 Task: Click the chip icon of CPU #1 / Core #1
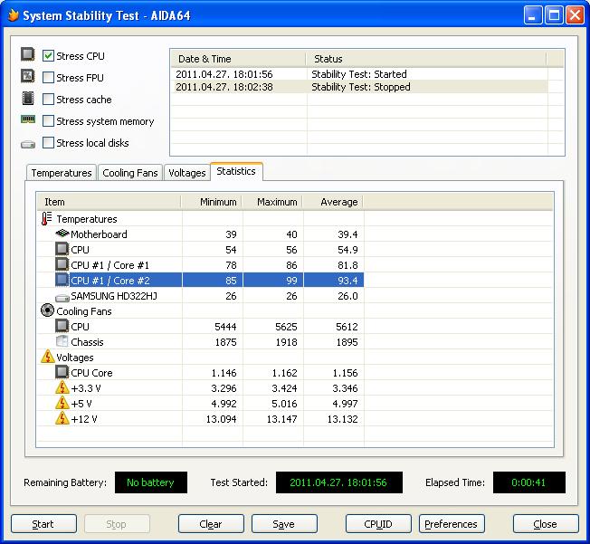coord(62,264)
